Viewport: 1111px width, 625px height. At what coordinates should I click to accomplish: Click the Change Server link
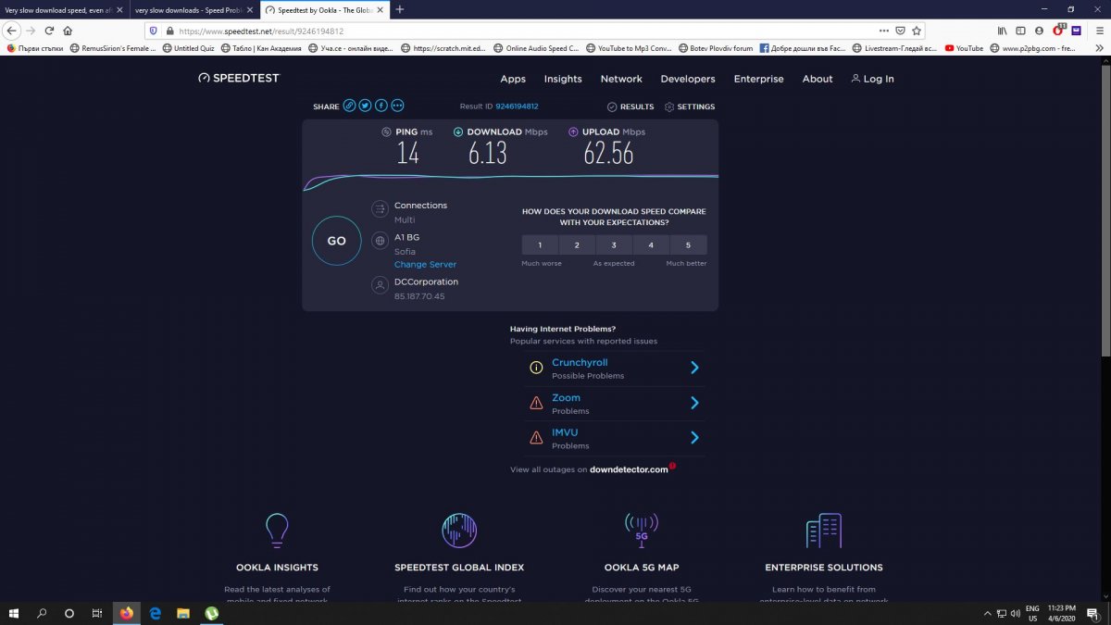(x=425, y=265)
